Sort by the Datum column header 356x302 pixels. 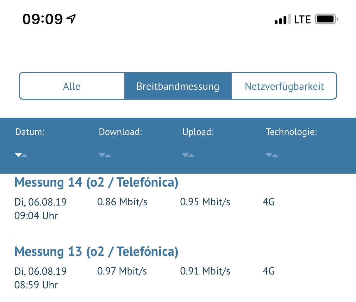30,132
